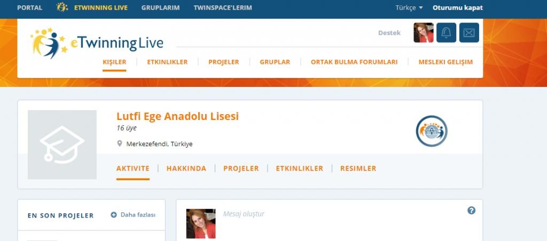547x241 pixels.
Task: Click the 16 üye member count
Action: pos(127,128)
